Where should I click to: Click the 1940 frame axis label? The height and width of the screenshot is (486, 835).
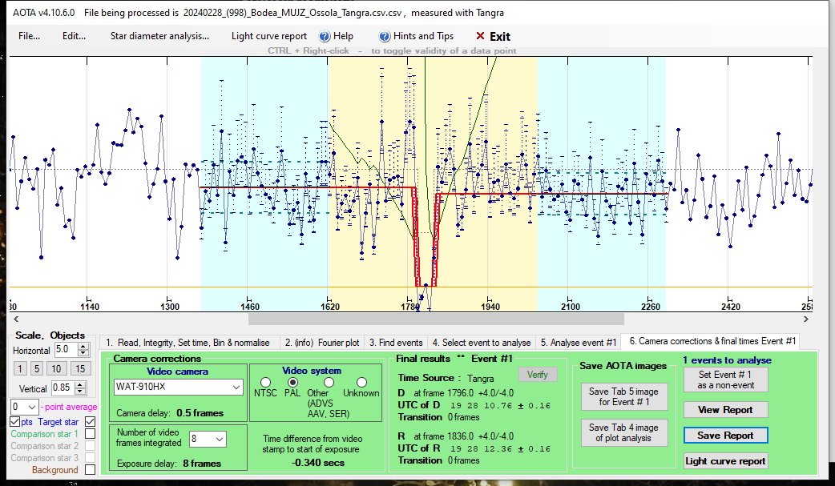[x=490, y=307]
